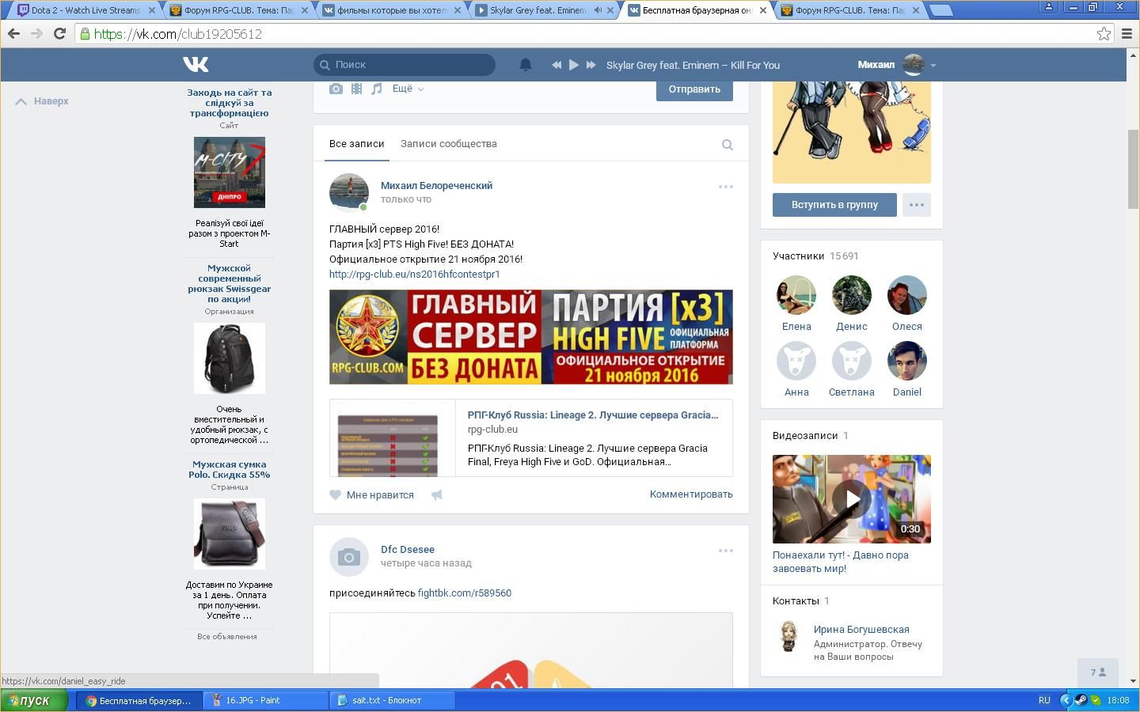This screenshot has width=1140, height=712.
Task: Share Mikhail's post via megaphone icon
Action: coord(437,494)
